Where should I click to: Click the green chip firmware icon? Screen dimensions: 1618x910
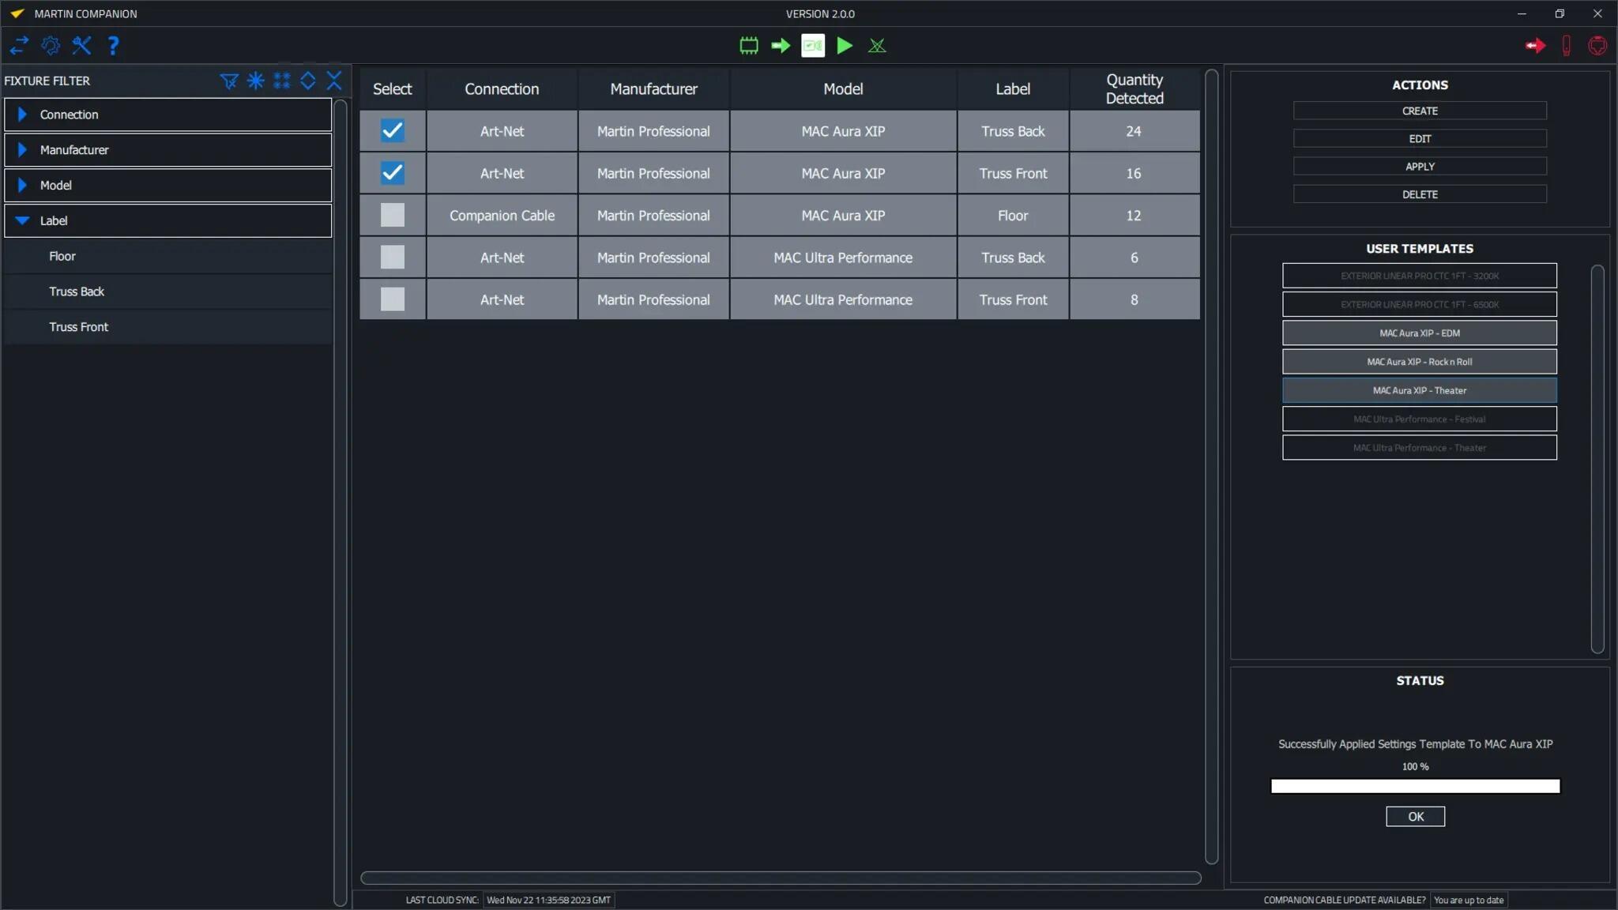coord(749,46)
